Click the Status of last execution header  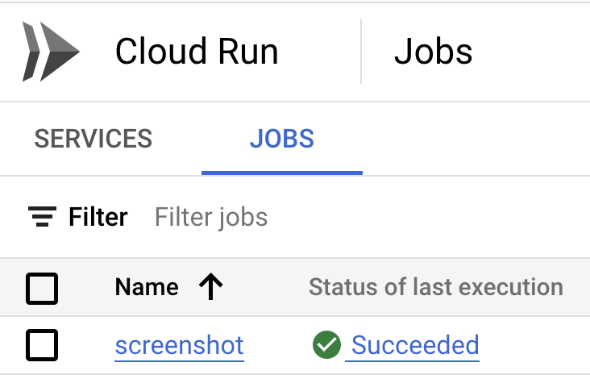coord(435,287)
